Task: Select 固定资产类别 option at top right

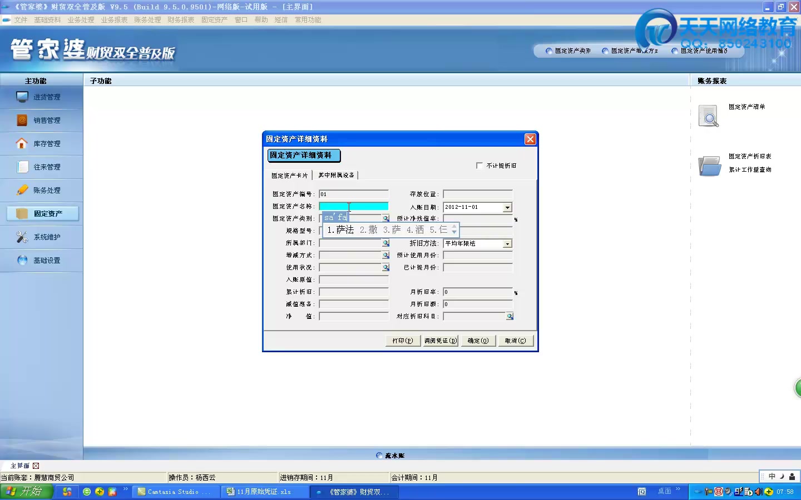Action: (x=568, y=51)
